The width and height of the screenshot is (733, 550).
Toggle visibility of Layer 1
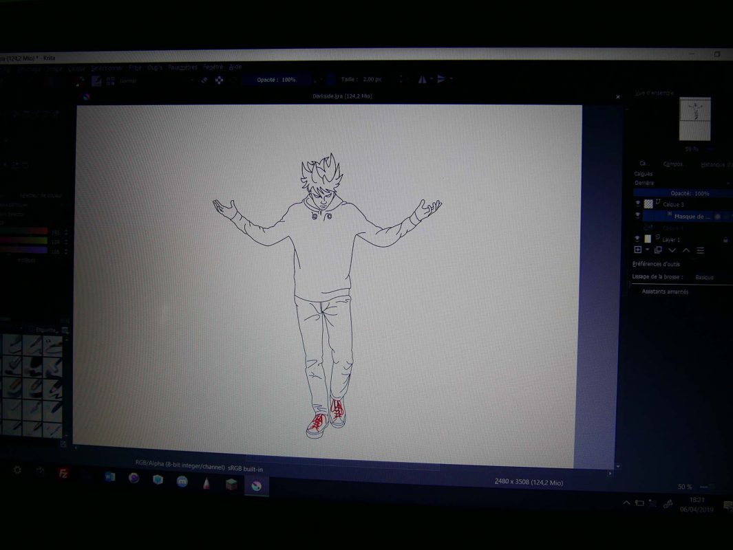pos(637,239)
